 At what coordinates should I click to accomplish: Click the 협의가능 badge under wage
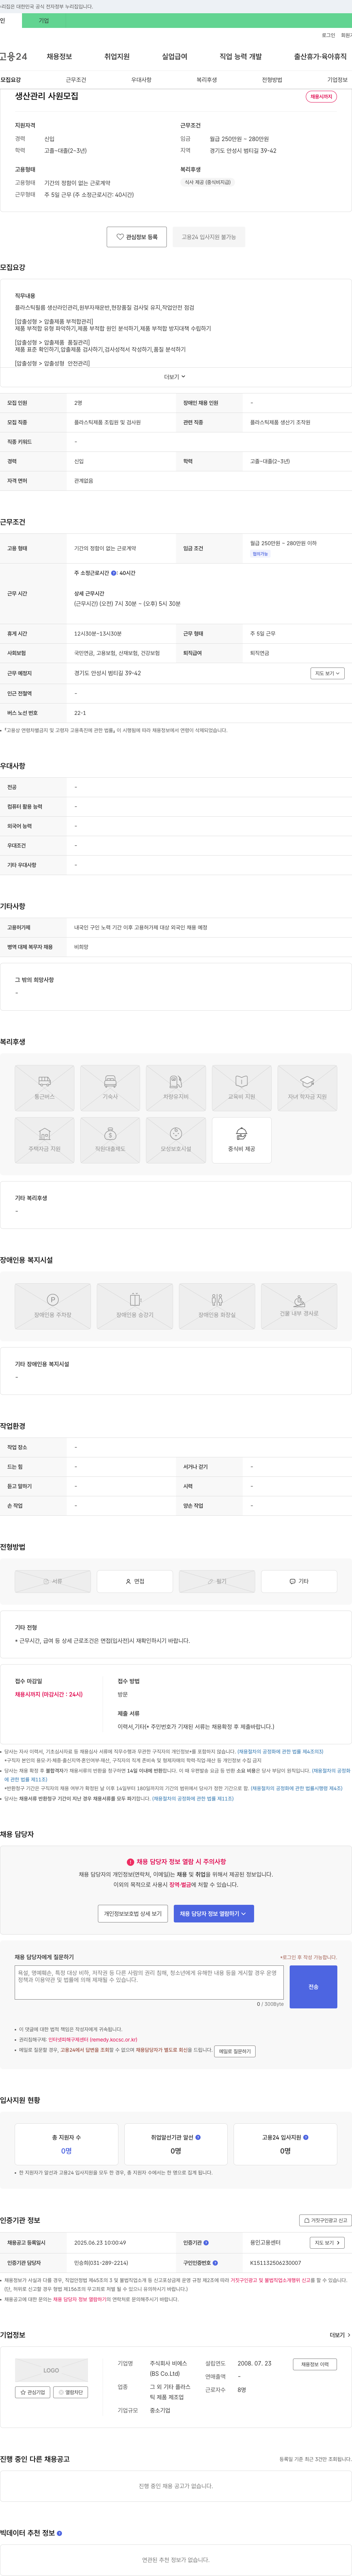click(260, 554)
